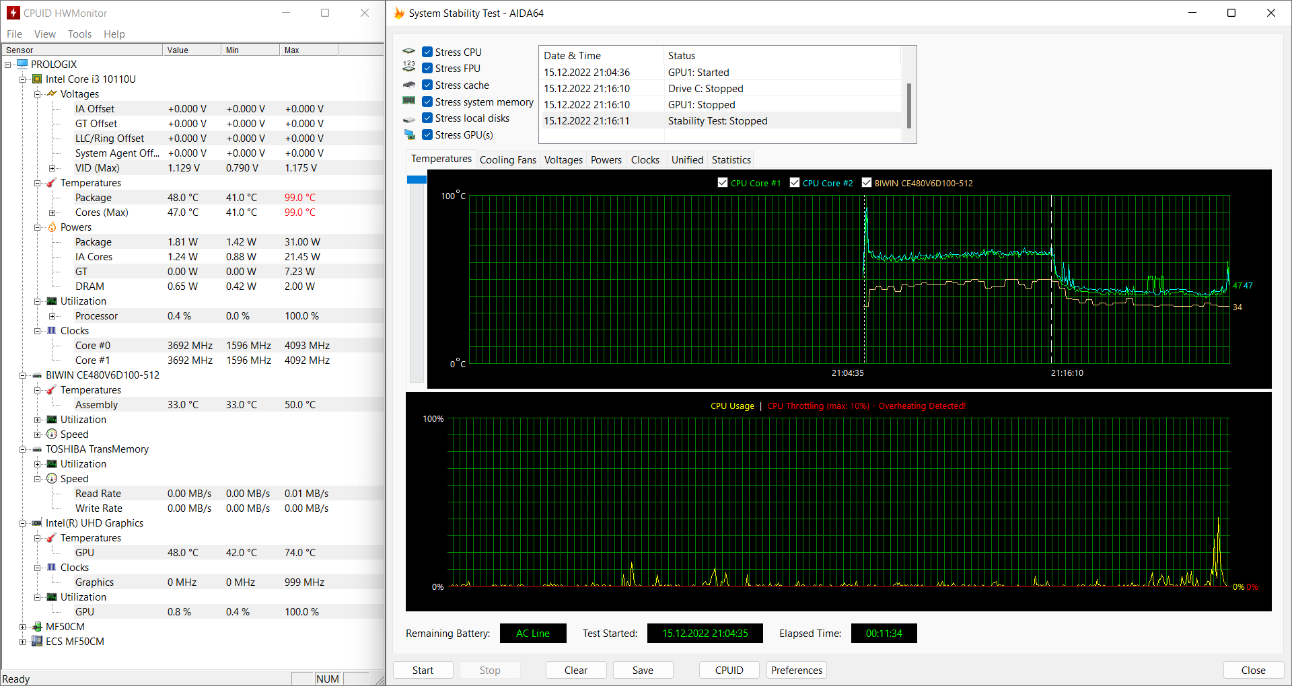Screen dimensions: 1292x686
Task: Open CPUID from the AIDA64 button row
Action: pos(729,670)
